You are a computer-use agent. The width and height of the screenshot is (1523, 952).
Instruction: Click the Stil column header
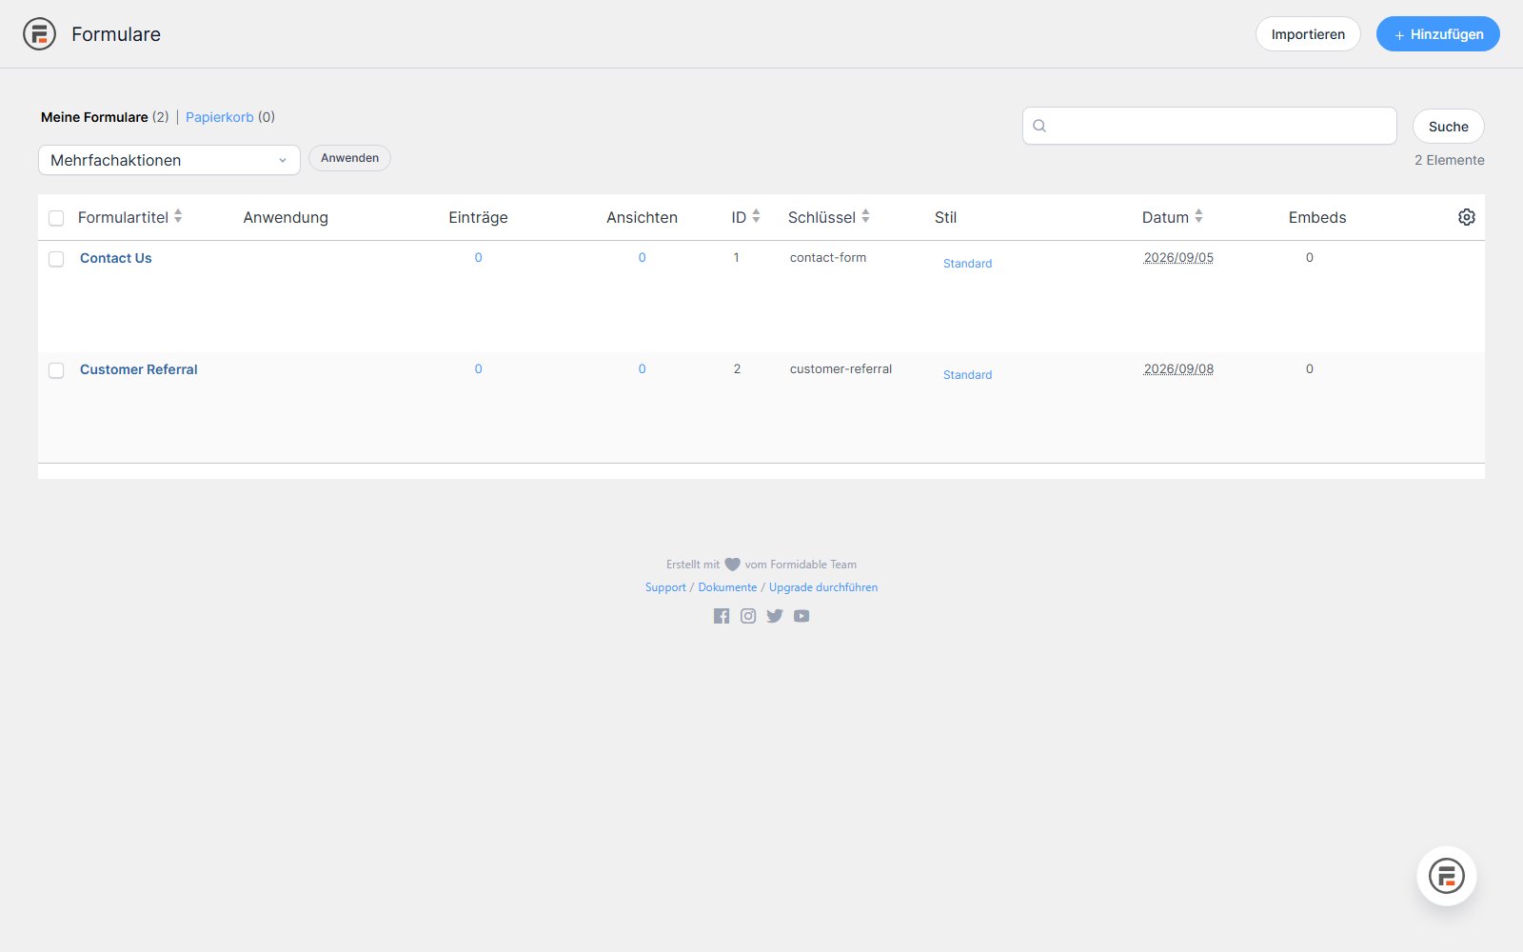[x=945, y=217]
